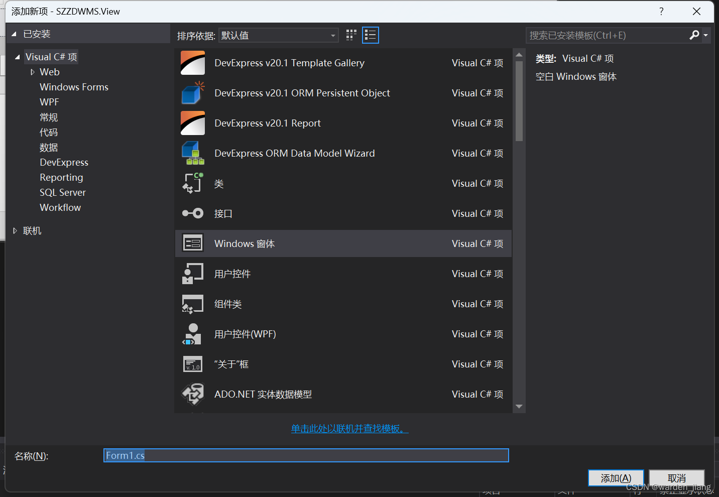The width and height of the screenshot is (719, 497).
Task: Click the template list scrollbar thumb
Action: pos(519,101)
